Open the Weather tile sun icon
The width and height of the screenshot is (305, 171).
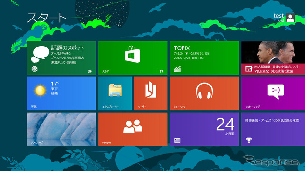(40, 90)
